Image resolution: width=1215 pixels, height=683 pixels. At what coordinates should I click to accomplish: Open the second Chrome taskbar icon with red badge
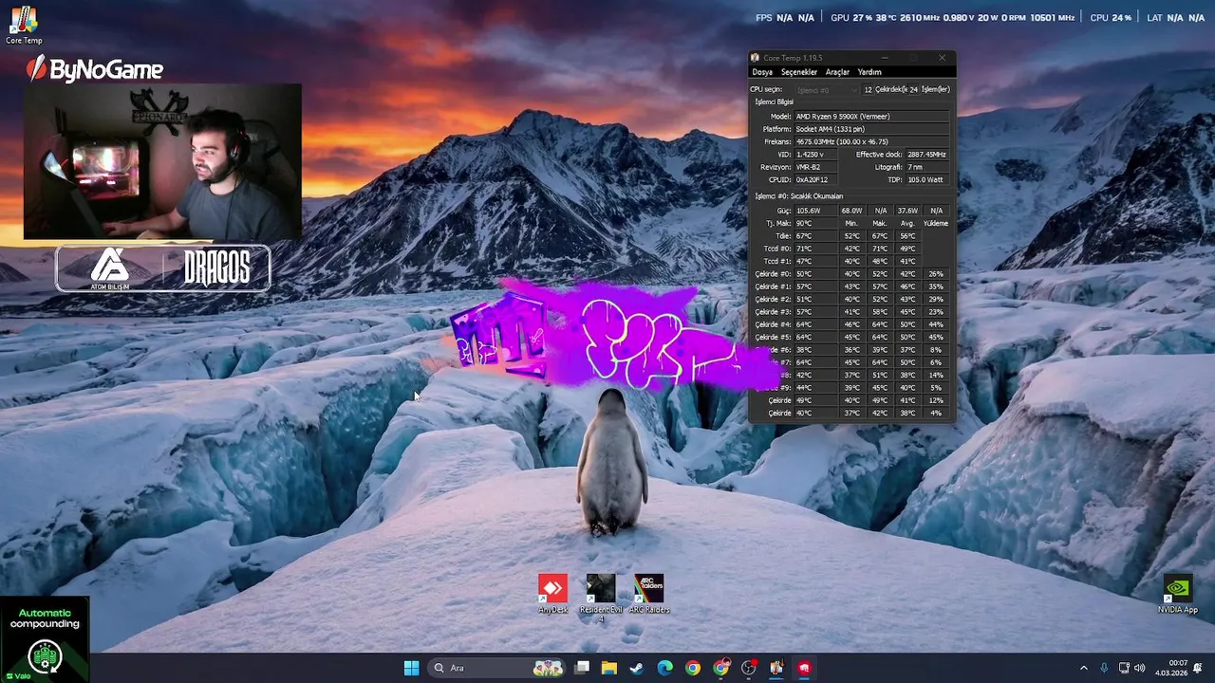(x=721, y=668)
